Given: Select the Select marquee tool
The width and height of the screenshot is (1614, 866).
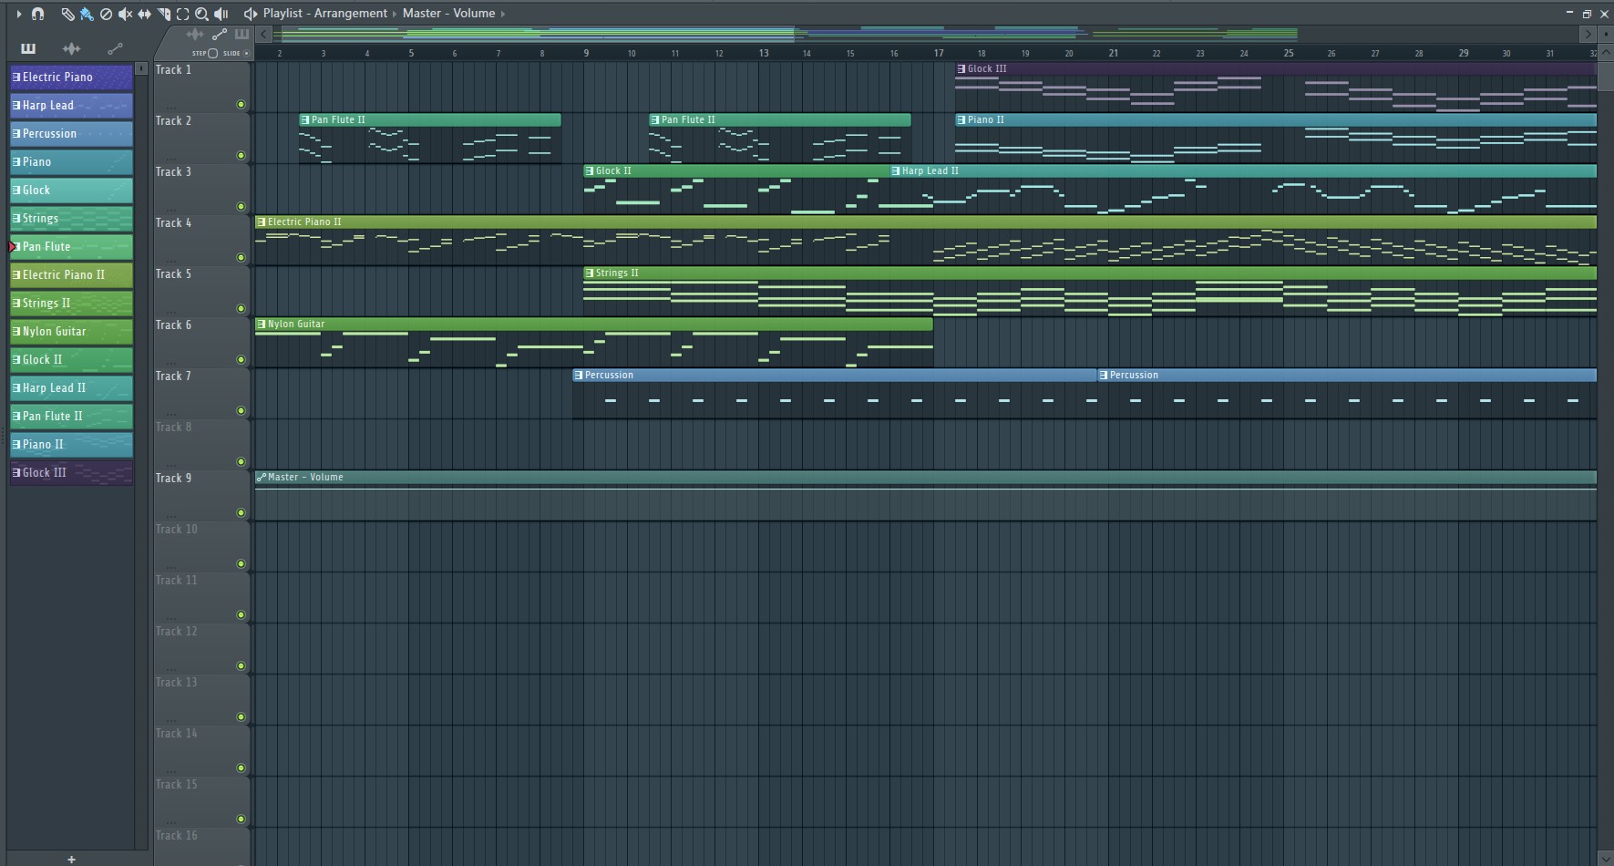Looking at the screenshot, I should pyautogui.click(x=182, y=14).
